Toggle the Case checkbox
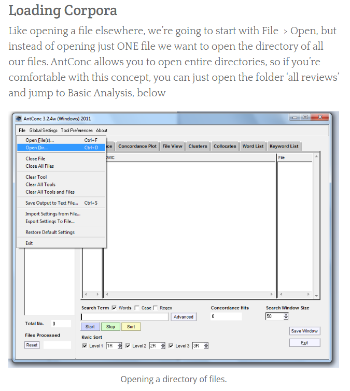The image size is (350, 391). (136, 308)
